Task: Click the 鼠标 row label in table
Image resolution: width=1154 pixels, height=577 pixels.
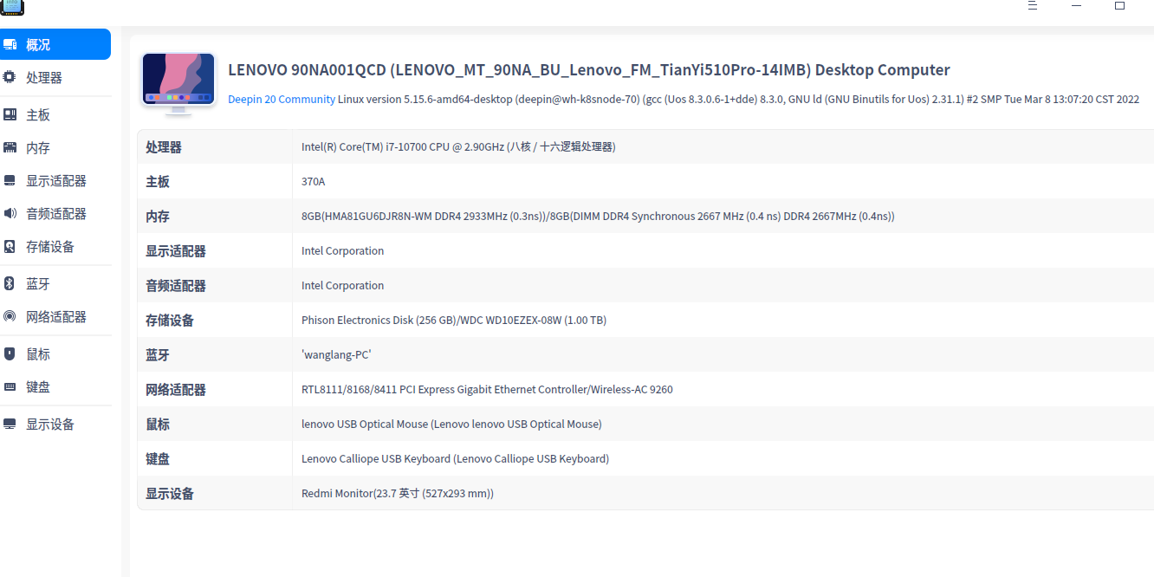Action: pos(158,425)
